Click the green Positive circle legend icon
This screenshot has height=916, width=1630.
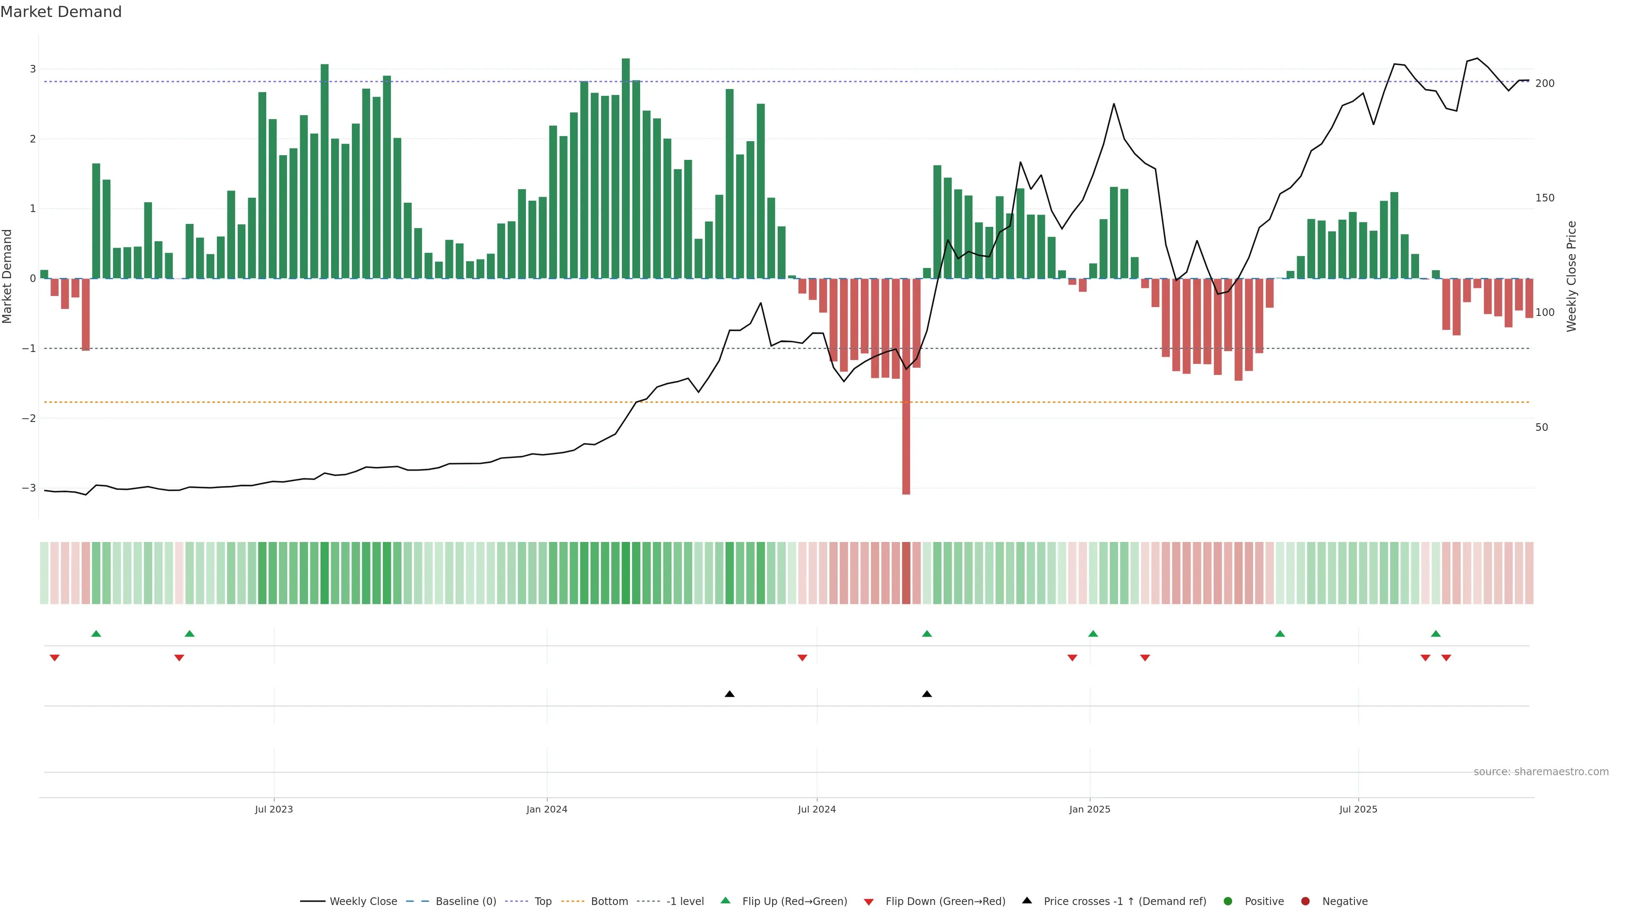click(1228, 901)
